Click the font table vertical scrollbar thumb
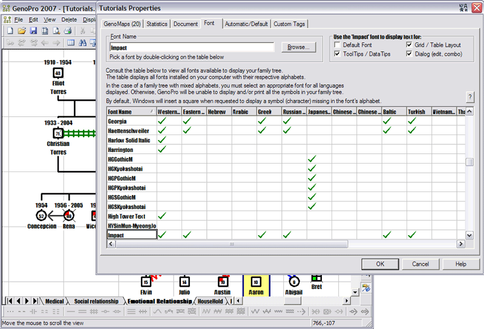The height and width of the screenshot is (329, 484). pos(469,162)
